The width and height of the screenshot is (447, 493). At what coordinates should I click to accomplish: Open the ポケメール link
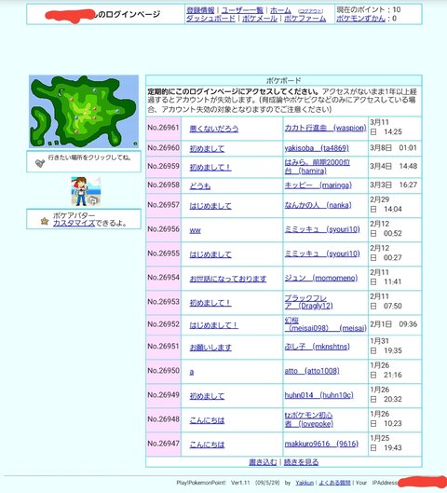coord(260,19)
